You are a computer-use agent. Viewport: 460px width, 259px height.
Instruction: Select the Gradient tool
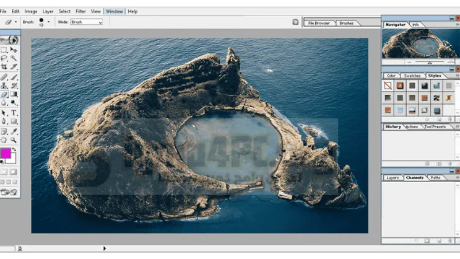[x=14, y=94]
